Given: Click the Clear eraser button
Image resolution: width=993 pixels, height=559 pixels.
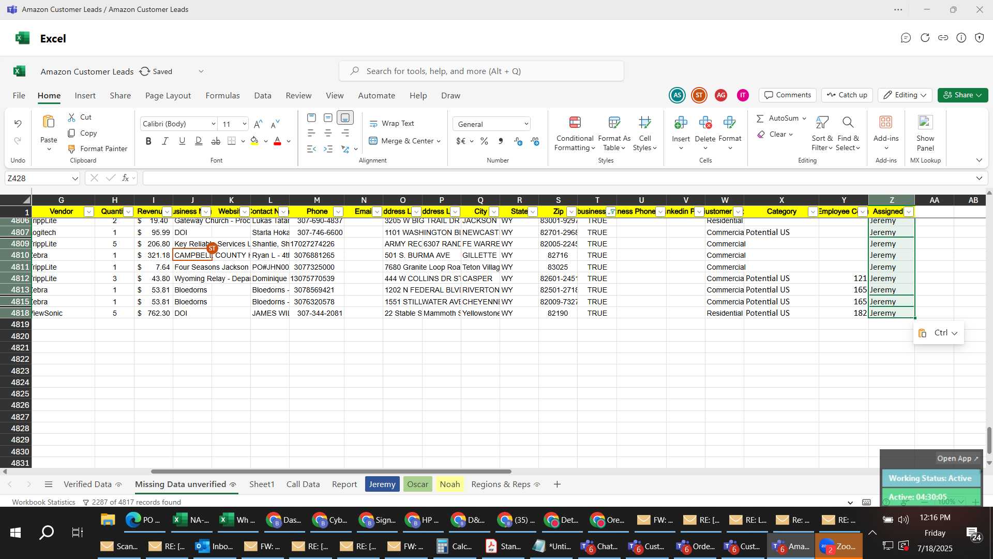Looking at the screenshot, I should coord(774,135).
